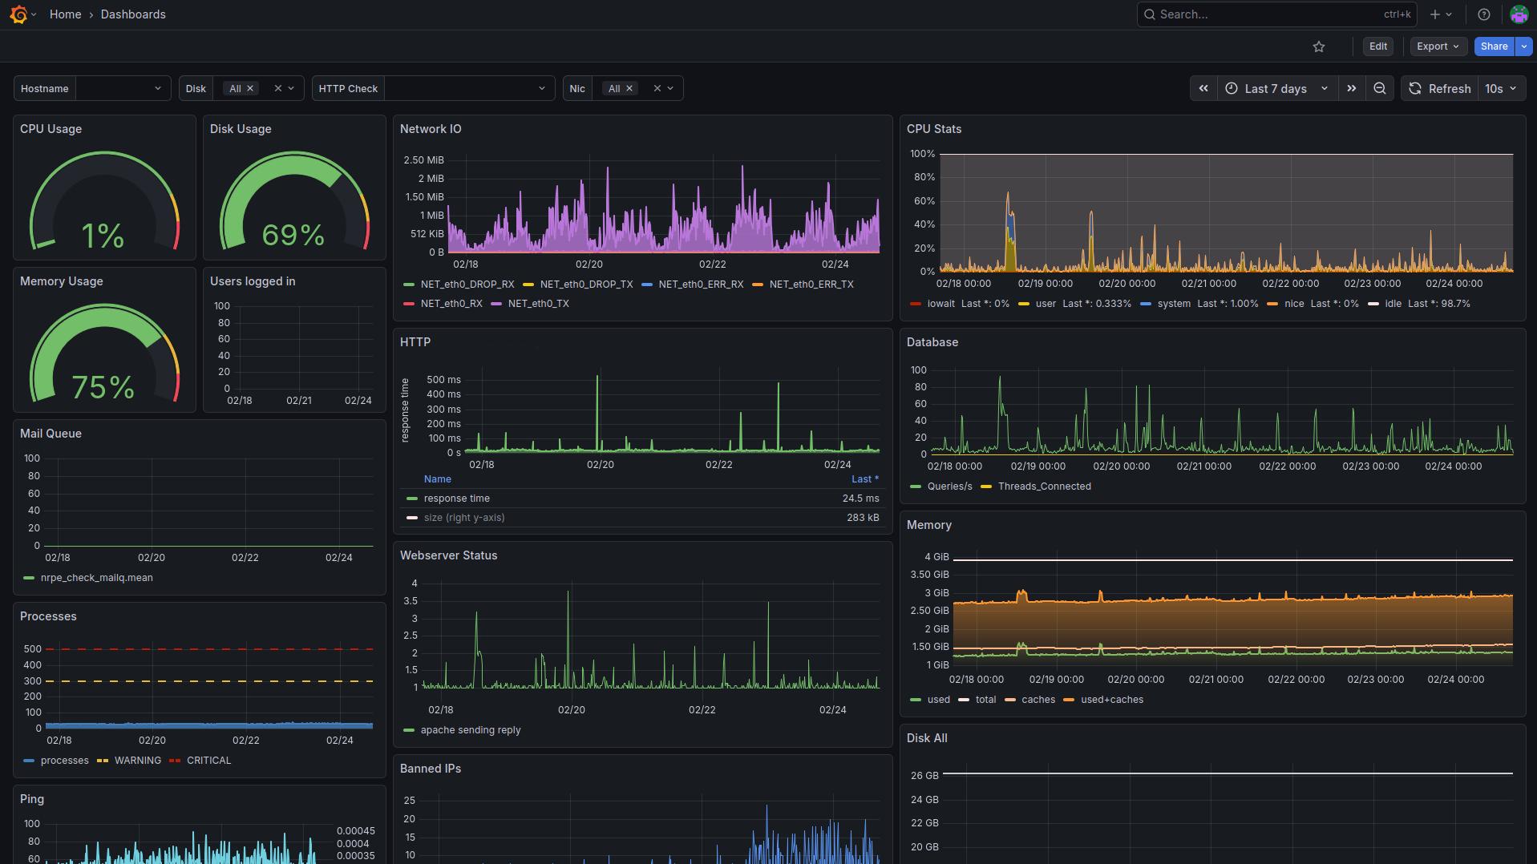Open the Export menu
The image size is (1537, 864).
(x=1438, y=46)
